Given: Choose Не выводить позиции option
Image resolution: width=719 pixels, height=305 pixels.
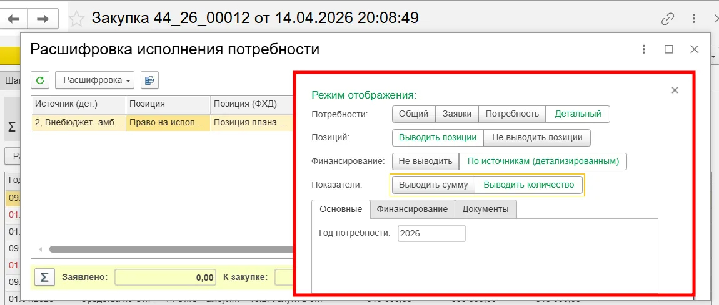Looking at the screenshot, I should click(537, 138).
